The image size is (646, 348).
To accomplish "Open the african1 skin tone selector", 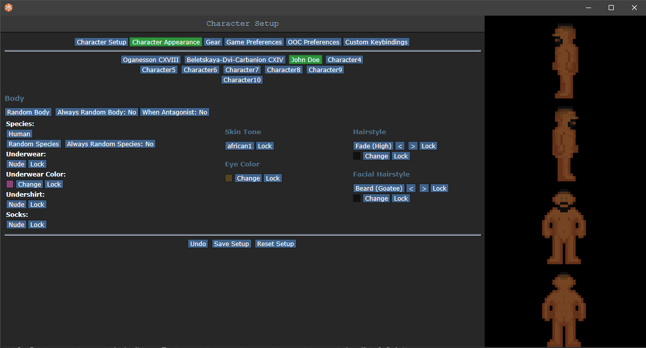I will [x=240, y=146].
